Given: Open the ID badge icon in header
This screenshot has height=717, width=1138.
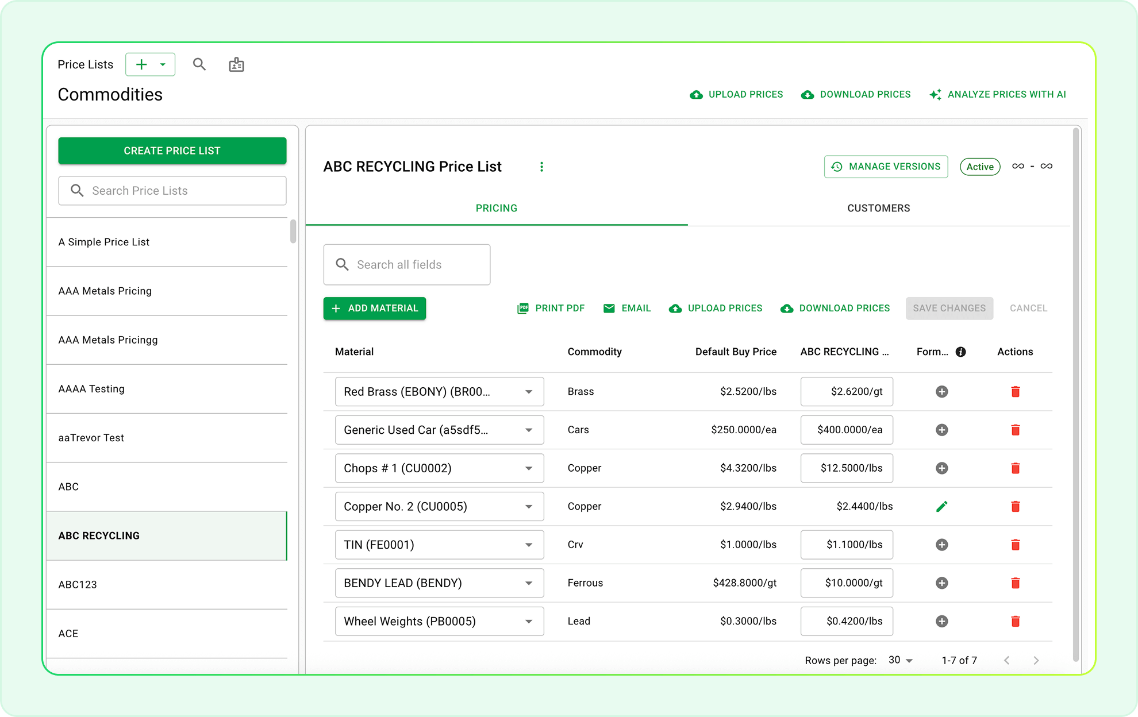Looking at the screenshot, I should coord(236,64).
